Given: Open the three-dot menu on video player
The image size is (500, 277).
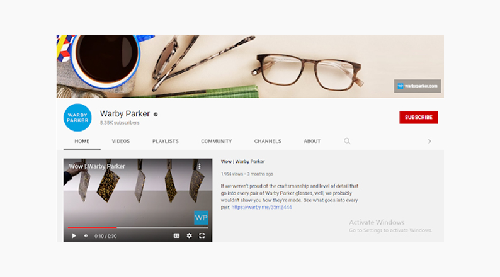Looking at the screenshot, I should click(x=199, y=166).
